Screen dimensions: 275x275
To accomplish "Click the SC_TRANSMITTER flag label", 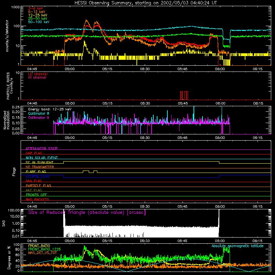I will [40, 167].
